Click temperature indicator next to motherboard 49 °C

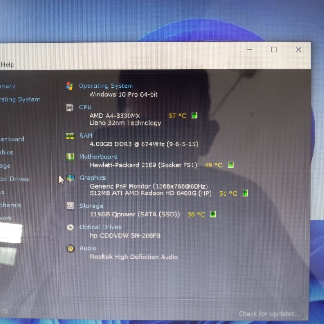230,165
